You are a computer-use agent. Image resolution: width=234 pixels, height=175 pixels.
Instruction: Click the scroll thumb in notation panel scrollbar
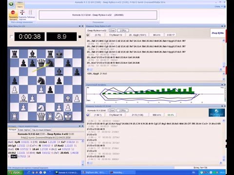pos(82,162)
